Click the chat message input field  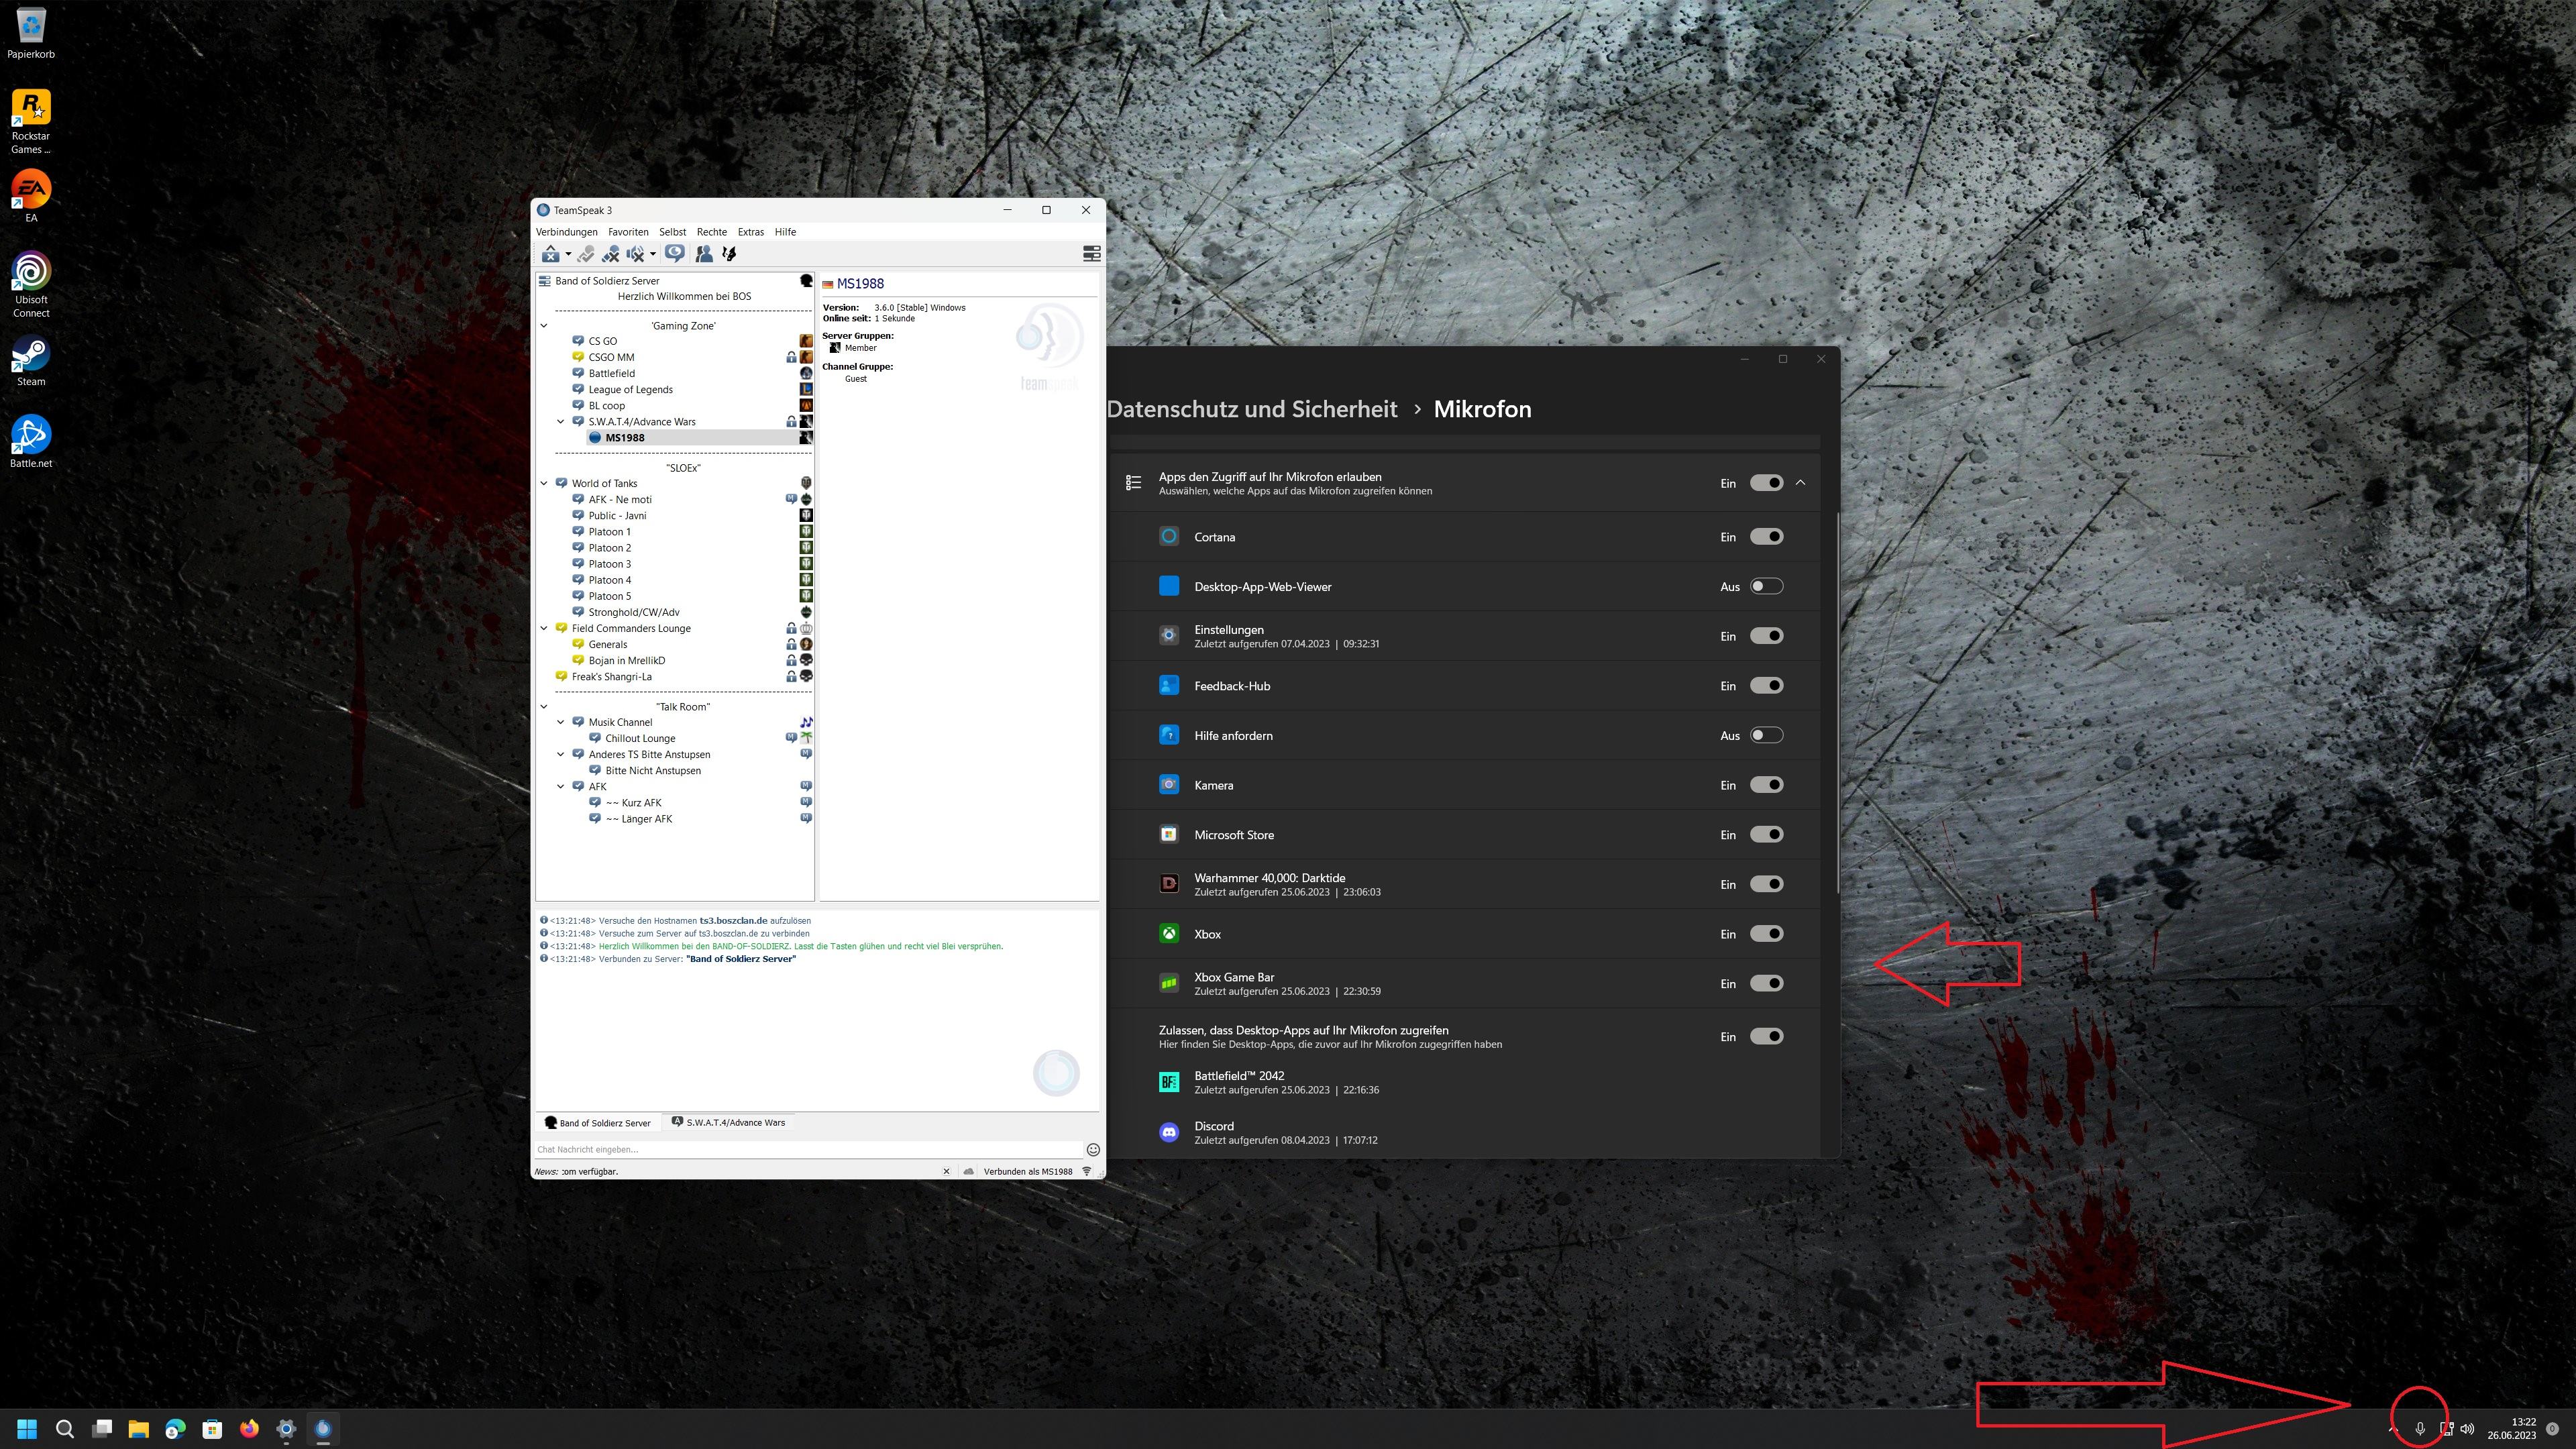pyautogui.click(x=809, y=1150)
